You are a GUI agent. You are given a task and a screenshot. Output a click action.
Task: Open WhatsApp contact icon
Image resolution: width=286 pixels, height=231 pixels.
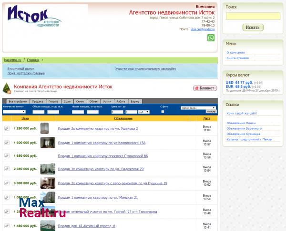coord(211,38)
